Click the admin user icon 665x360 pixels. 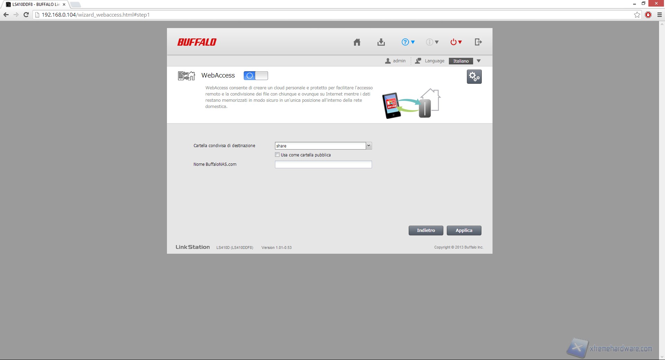click(x=388, y=61)
